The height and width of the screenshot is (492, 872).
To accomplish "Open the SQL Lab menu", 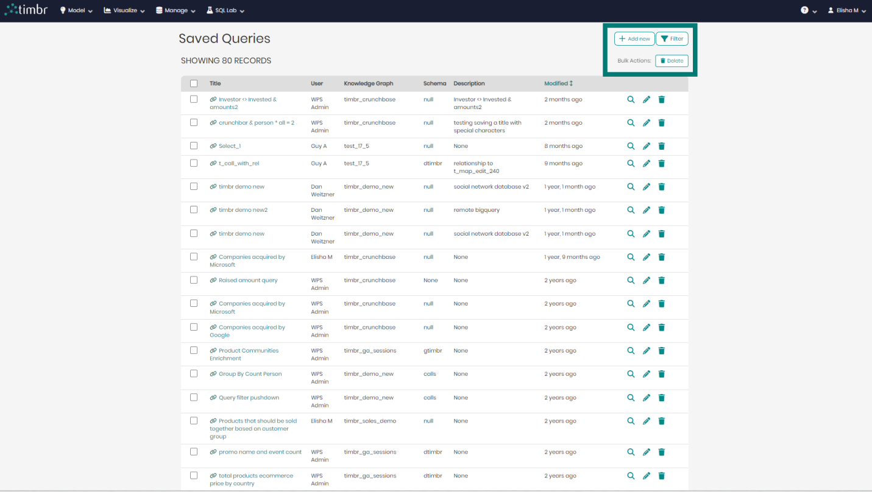I will [225, 10].
